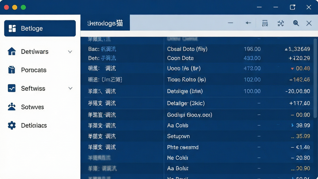This screenshot has width=318, height=179.
Task: Close the Shetaloge panel with X
Action: pyautogui.click(x=309, y=23)
